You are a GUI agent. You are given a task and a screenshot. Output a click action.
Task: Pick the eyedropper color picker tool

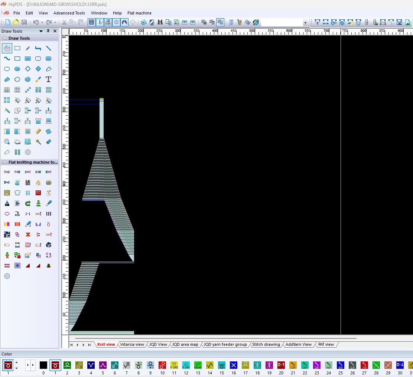pyautogui.click(x=38, y=79)
